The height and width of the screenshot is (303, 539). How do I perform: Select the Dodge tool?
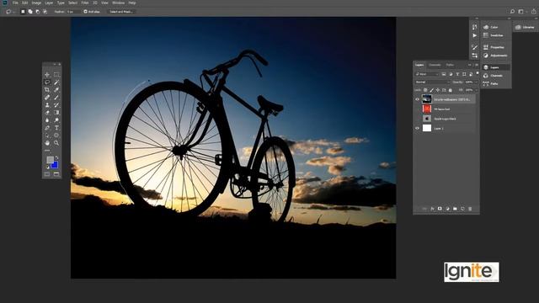click(x=56, y=120)
